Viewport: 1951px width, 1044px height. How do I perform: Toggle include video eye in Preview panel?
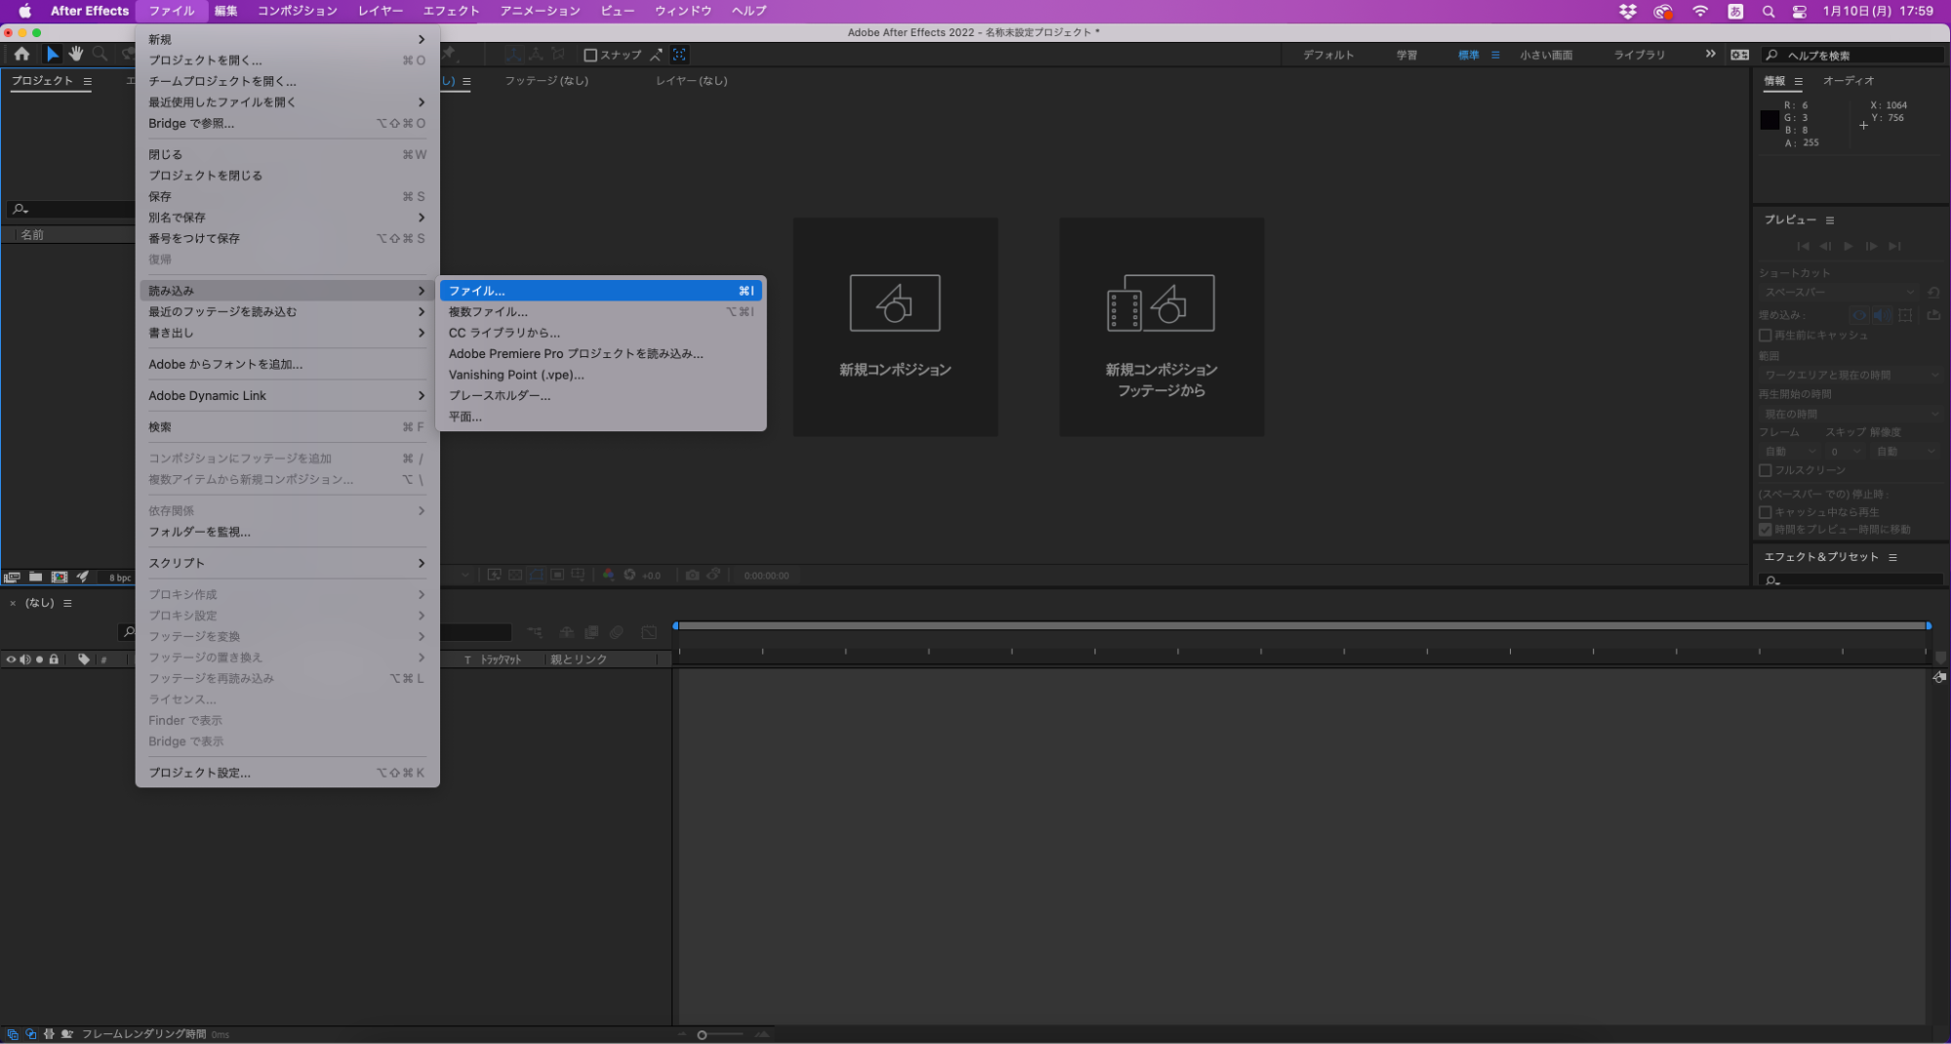pyautogui.click(x=1859, y=315)
